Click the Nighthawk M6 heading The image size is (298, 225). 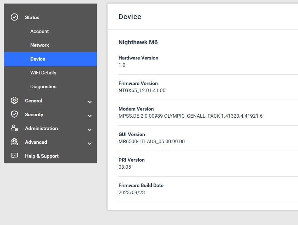[x=138, y=42]
